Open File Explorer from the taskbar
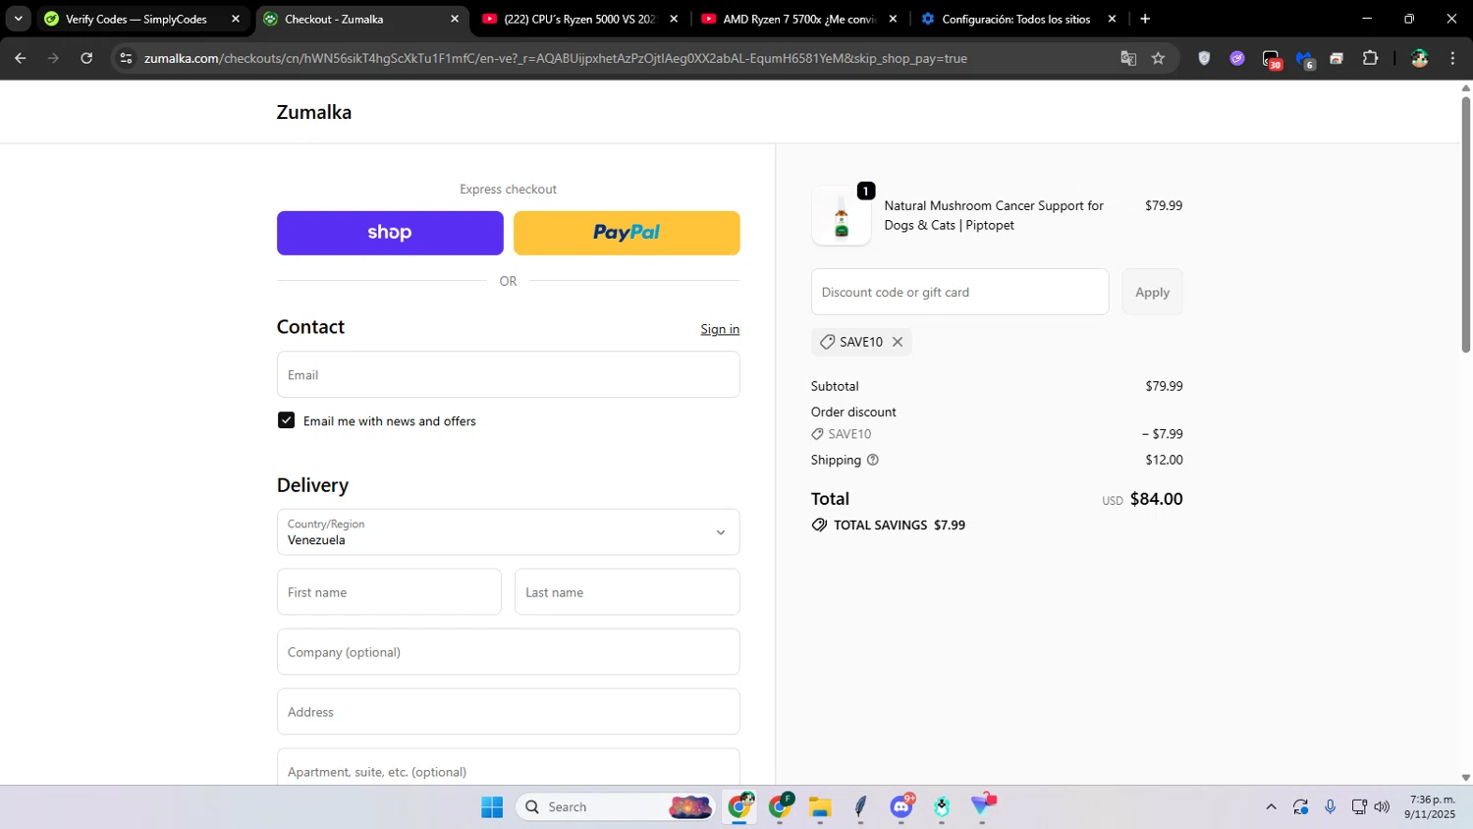Screen dimensions: 1473x829 pyautogui.click(x=820, y=807)
